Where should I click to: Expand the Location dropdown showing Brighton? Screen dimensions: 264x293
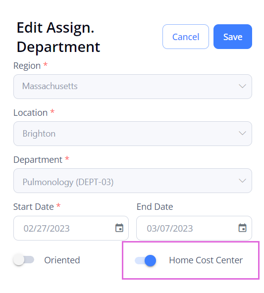tap(133, 134)
